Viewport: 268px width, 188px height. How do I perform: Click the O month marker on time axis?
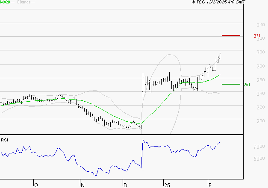point(36,185)
